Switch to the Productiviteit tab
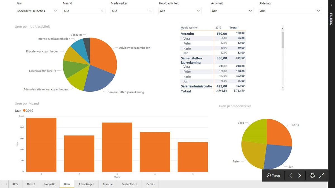335x188 pixels. 129,184
